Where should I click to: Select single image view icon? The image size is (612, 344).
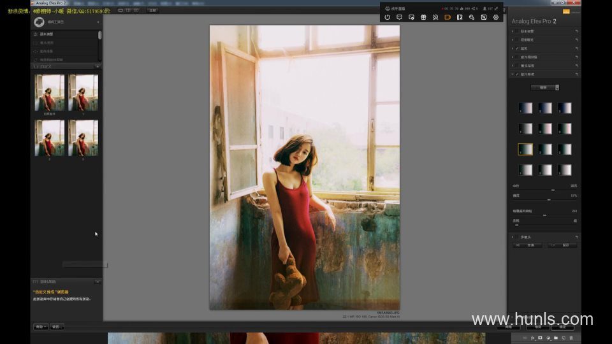coord(120,10)
